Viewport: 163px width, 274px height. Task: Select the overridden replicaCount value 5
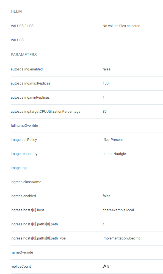click(108, 266)
